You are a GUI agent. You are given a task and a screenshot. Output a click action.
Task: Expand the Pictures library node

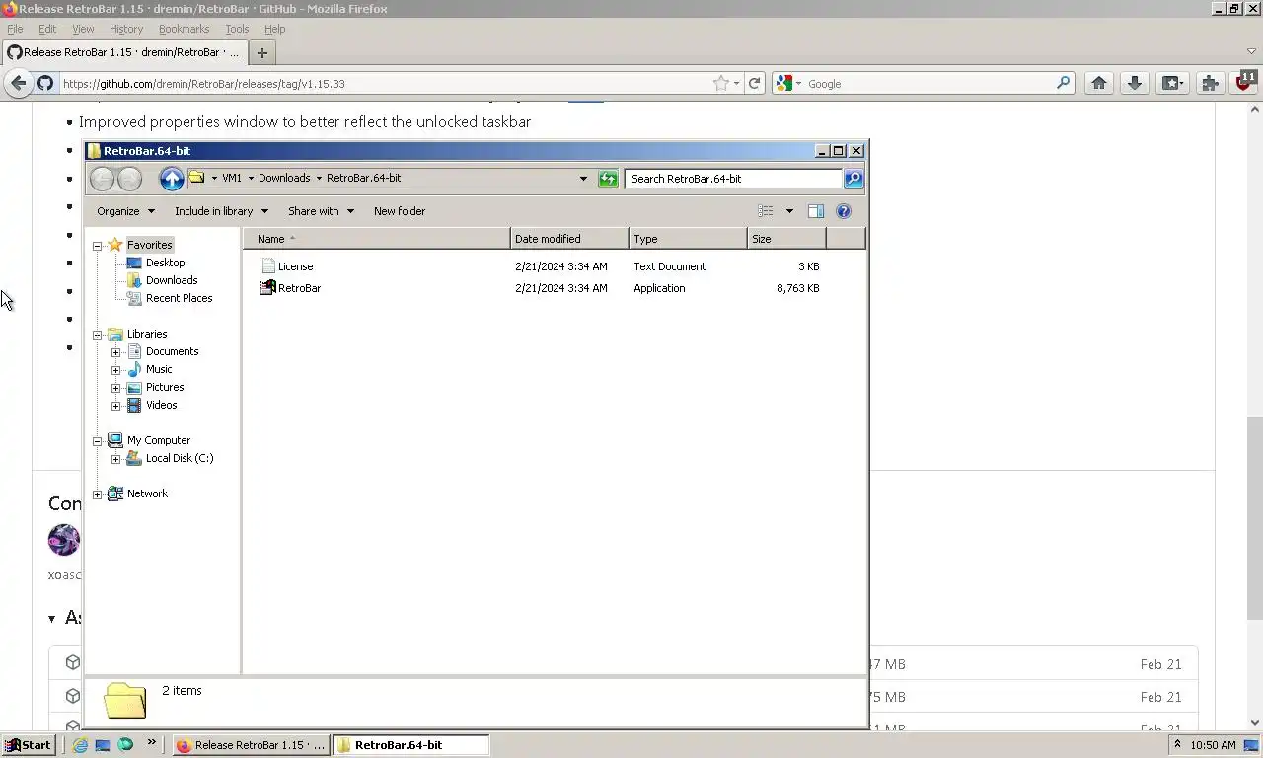coord(116,388)
